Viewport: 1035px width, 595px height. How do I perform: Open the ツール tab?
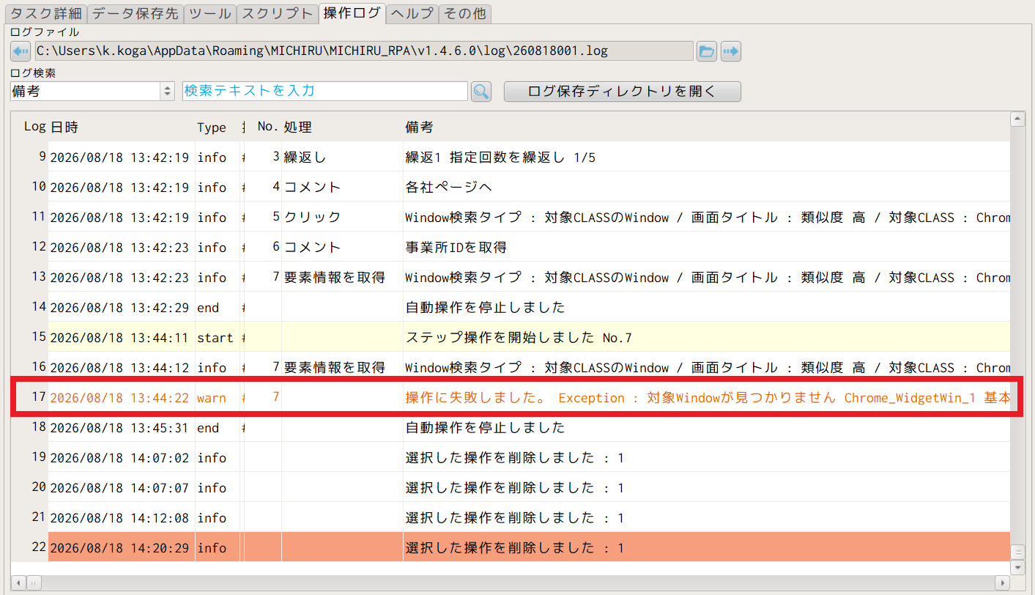click(x=209, y=13)
